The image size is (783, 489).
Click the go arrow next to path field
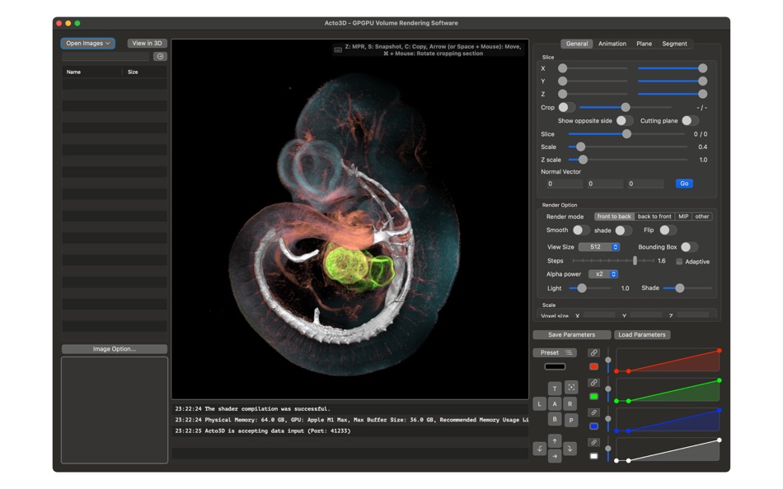tap(160, 57)
